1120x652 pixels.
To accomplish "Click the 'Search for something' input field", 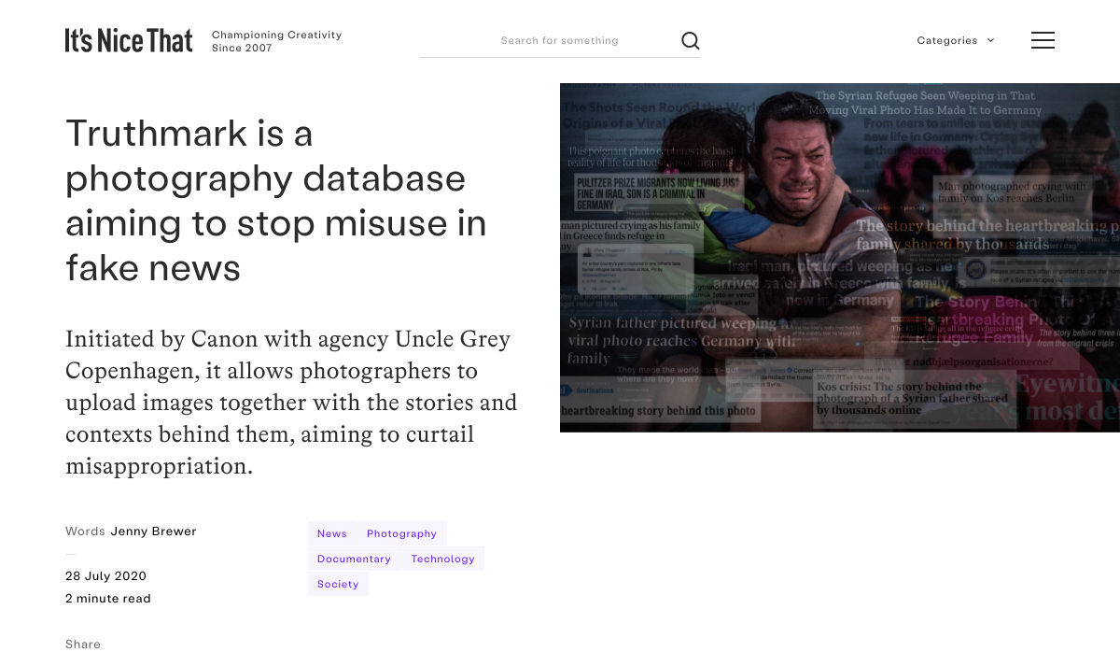I will click(x=559, y=40).
